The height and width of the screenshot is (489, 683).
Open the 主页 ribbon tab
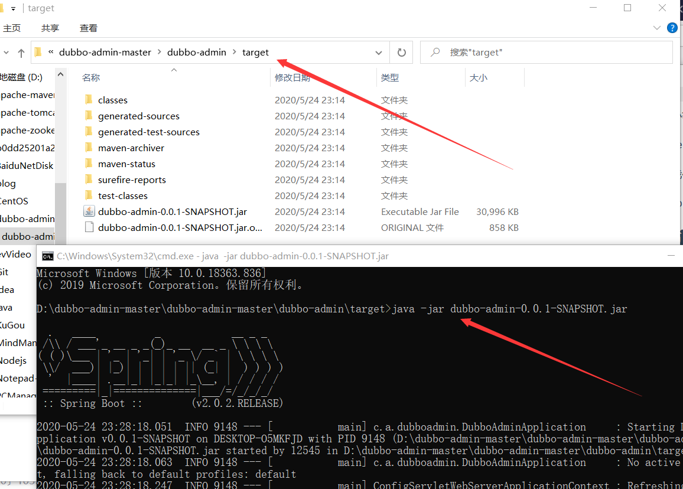(12, 28)
